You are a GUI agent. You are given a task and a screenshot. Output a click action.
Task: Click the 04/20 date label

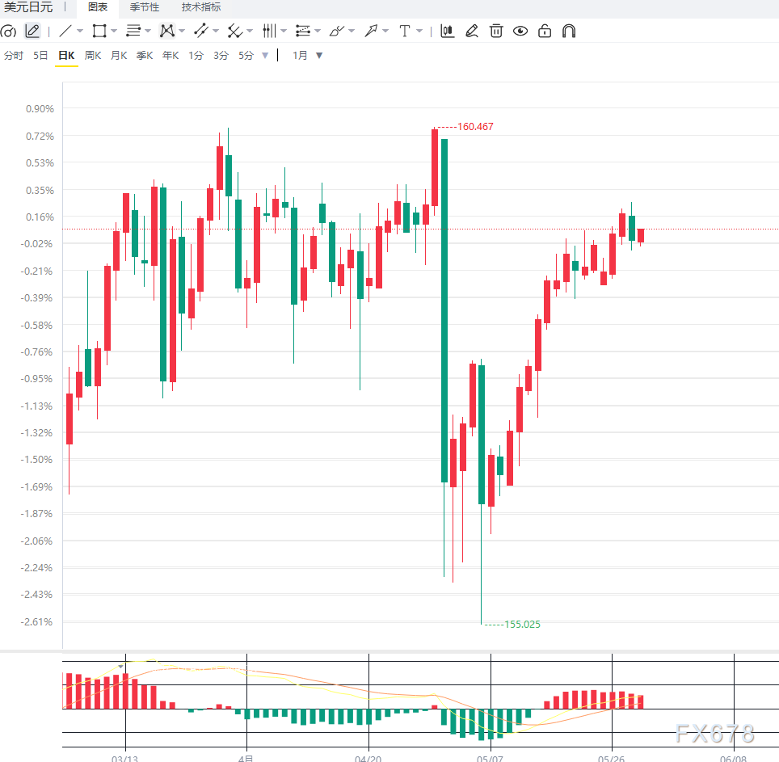(x=368, y=759)
